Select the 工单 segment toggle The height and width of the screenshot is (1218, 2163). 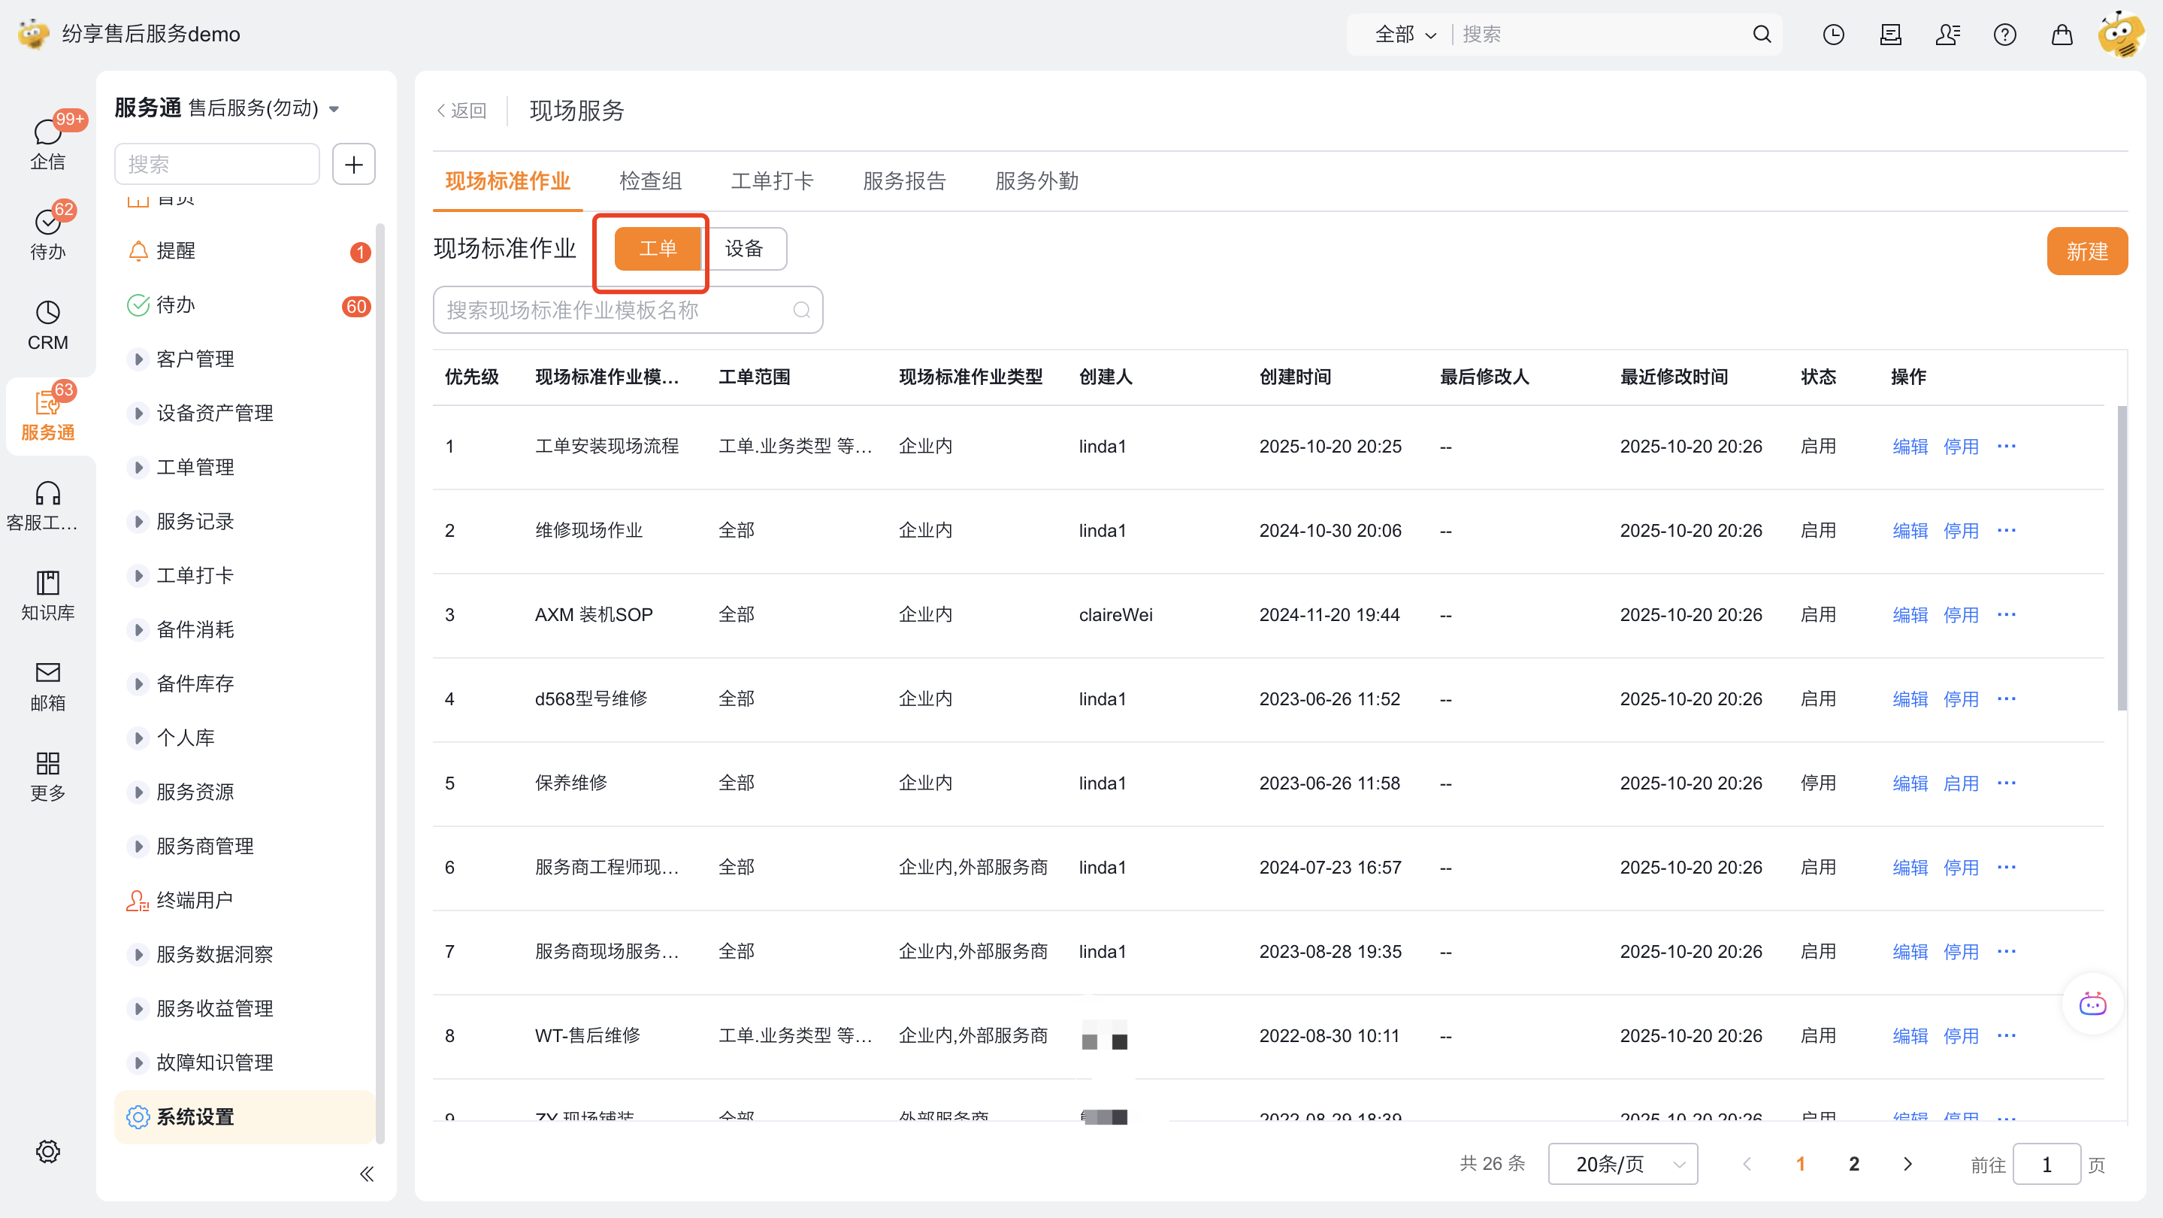tap(658, 249)
